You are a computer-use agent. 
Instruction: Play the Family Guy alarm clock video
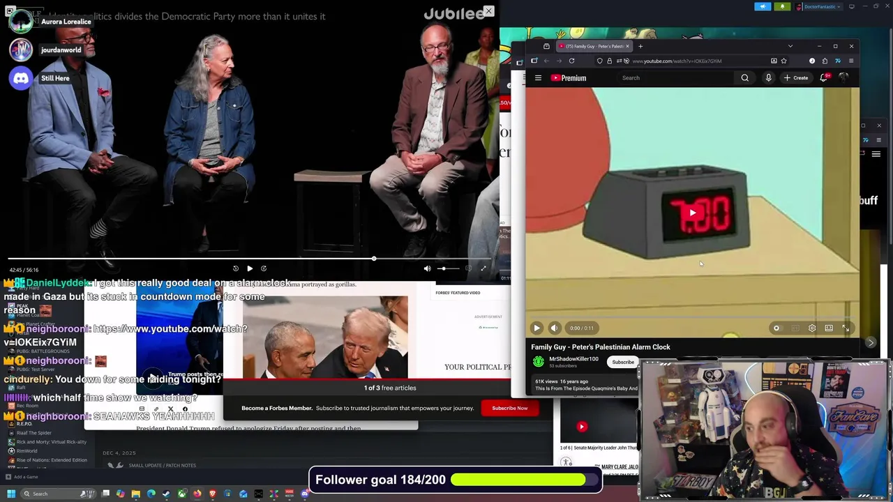692,213
